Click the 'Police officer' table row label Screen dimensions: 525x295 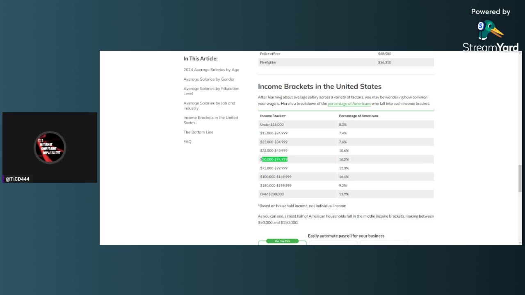click(270, 54)
